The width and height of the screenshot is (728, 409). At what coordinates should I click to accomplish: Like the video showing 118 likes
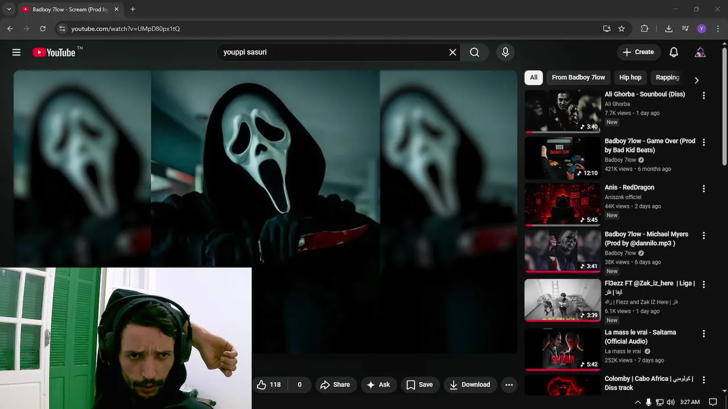tap(269, 385)
